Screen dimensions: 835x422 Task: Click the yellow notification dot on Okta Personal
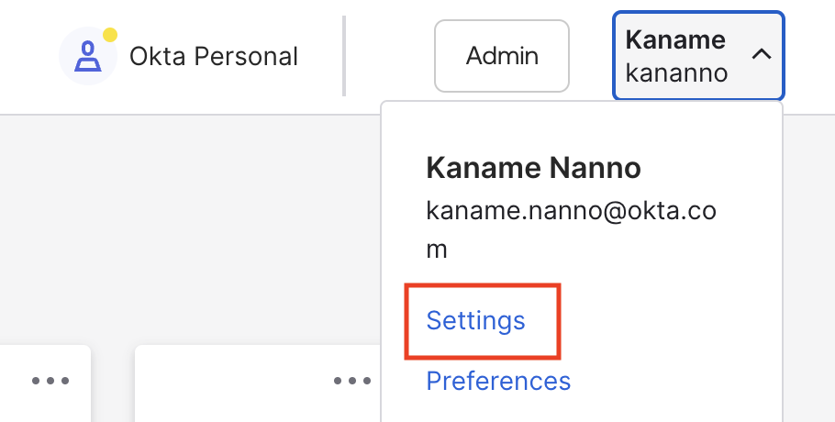point(110,36)
